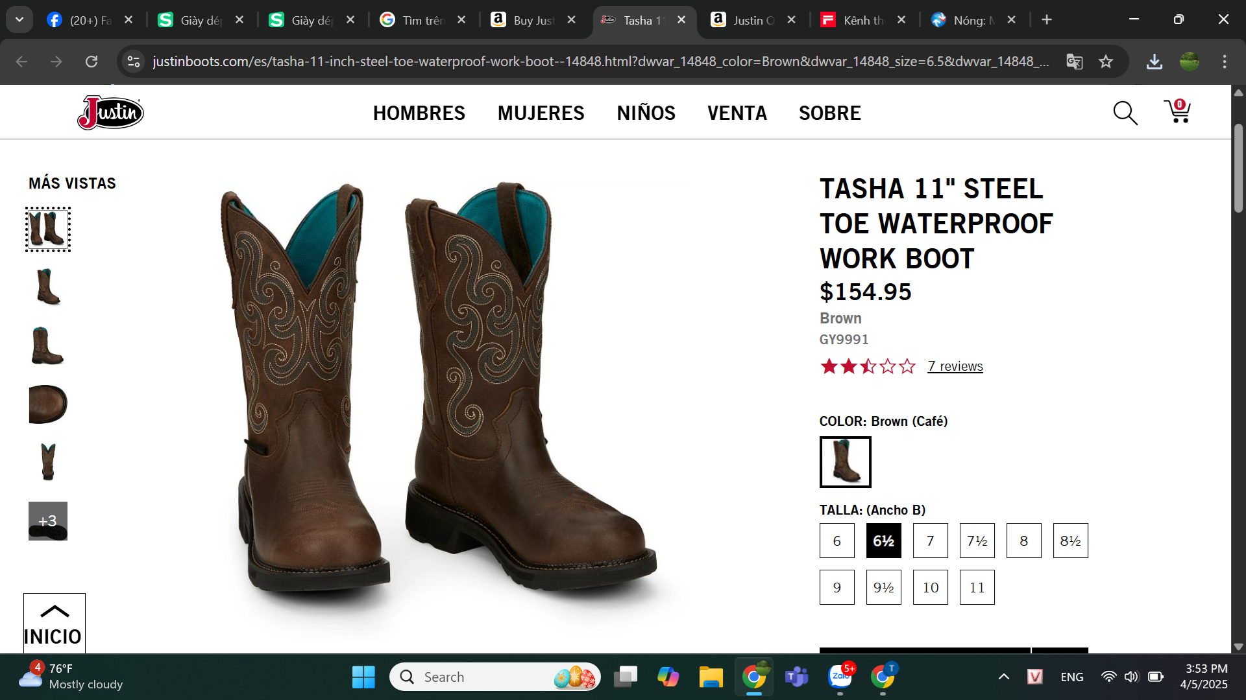Expand the +3 more views thumbnail
The height and width of the screenshot is (700, 1246).
pos(48,521)
